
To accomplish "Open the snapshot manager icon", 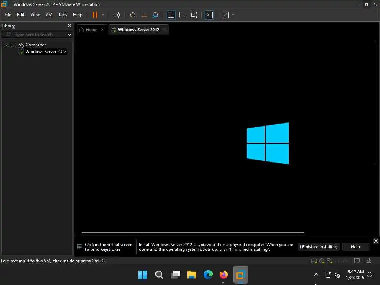I will point(155,15).
